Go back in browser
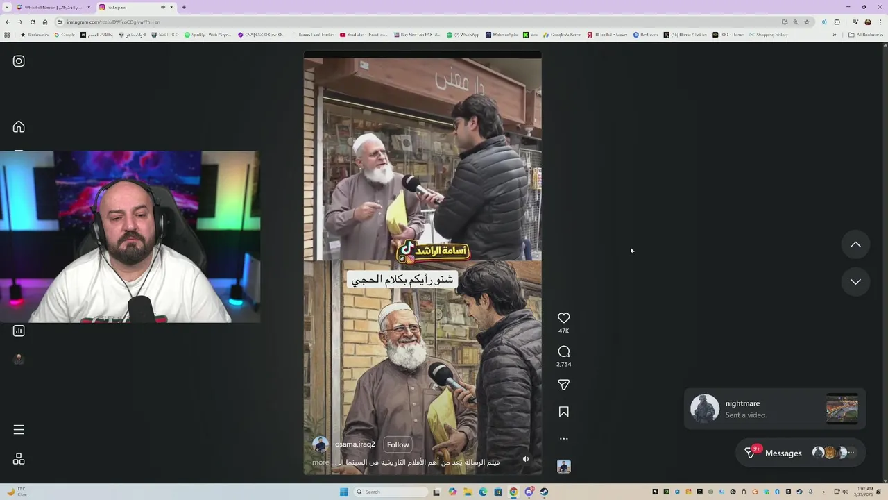The image size is (888, 500). [x=8, y=22]
